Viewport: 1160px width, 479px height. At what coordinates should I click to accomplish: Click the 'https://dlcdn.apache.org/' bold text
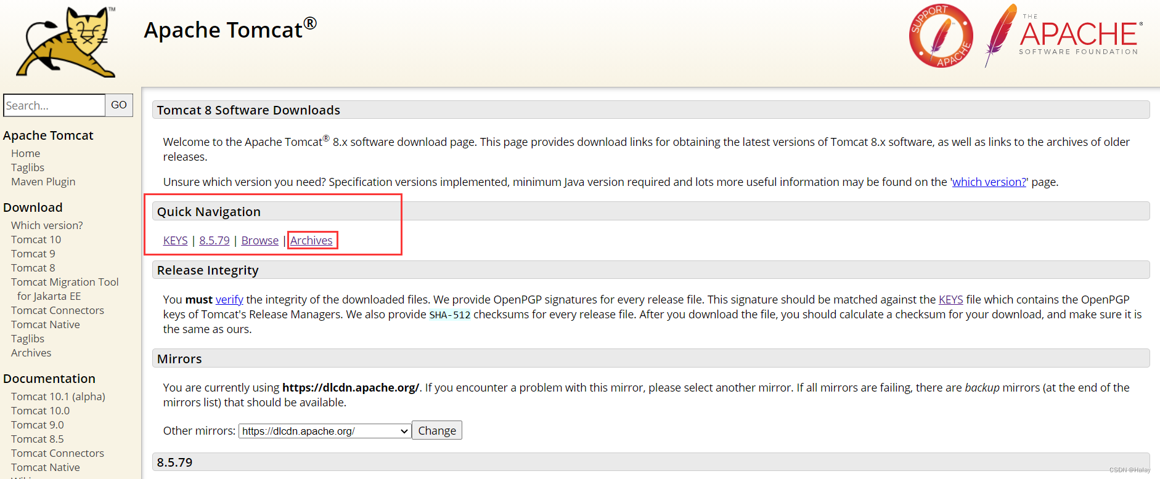click(351, 388)
